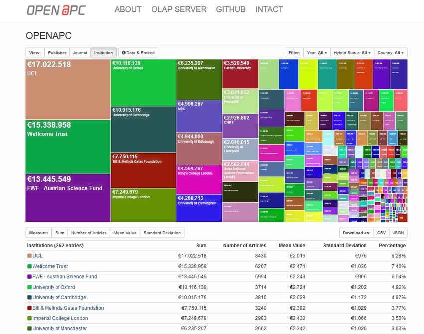Click Cardiff University treemap tile

pyautogui.click(x=240, y=74)
